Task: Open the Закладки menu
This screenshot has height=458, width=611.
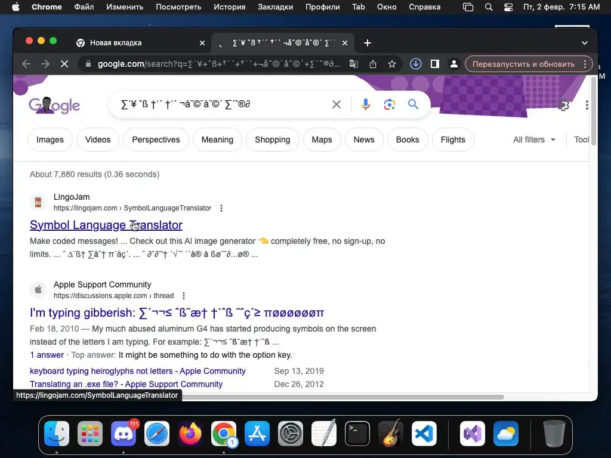Action: pyautogui.click(x=276, y=7)
